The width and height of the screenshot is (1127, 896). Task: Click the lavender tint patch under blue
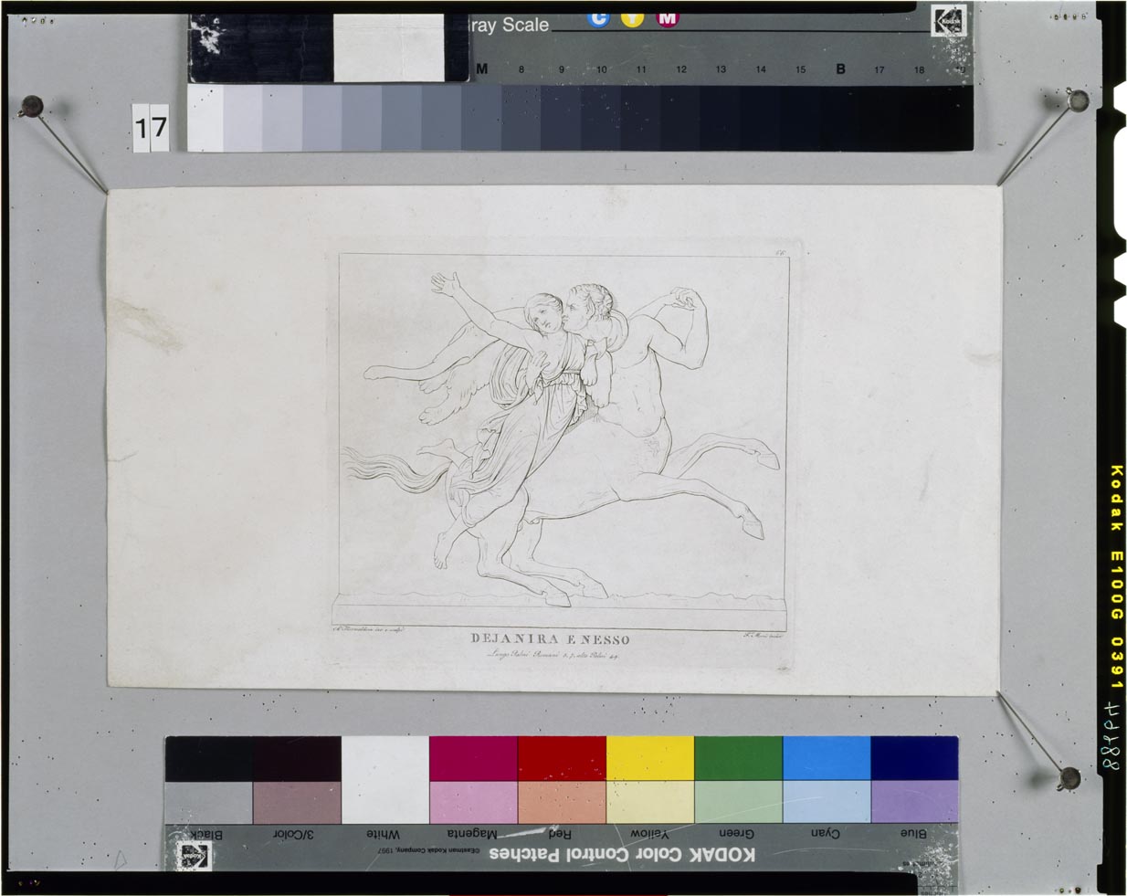(914, 803)
